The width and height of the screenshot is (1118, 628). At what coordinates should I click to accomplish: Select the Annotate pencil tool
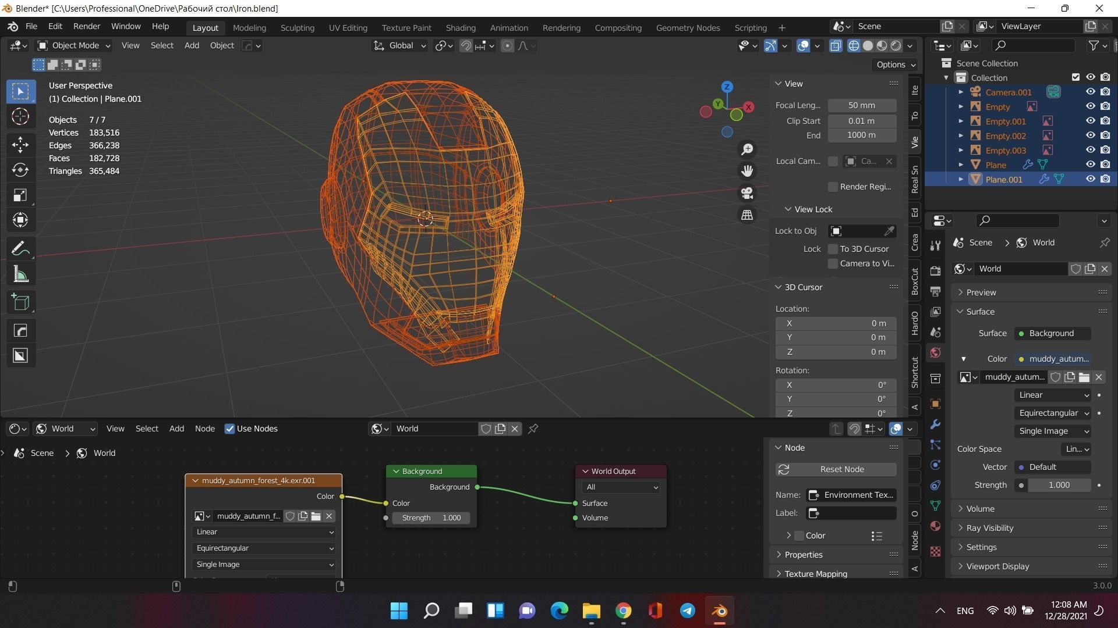(x=20, y=249)
